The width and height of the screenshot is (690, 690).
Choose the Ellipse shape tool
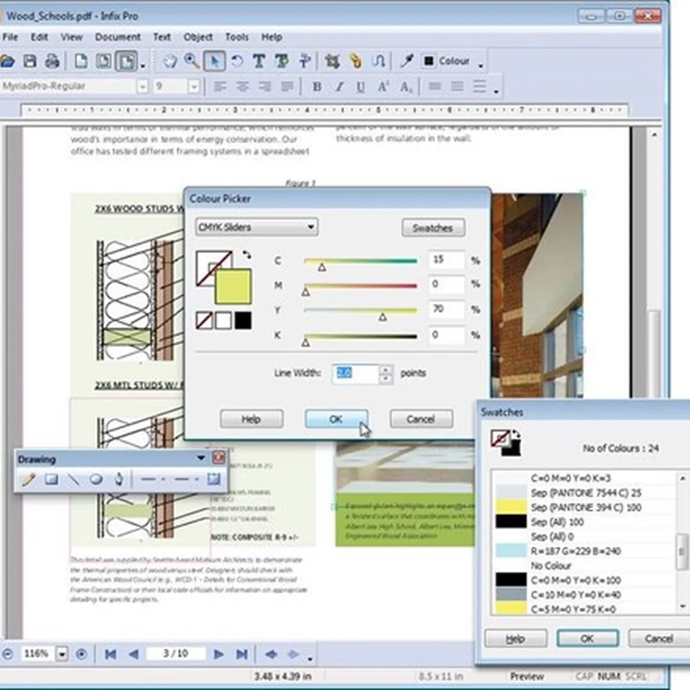[96, 479]
